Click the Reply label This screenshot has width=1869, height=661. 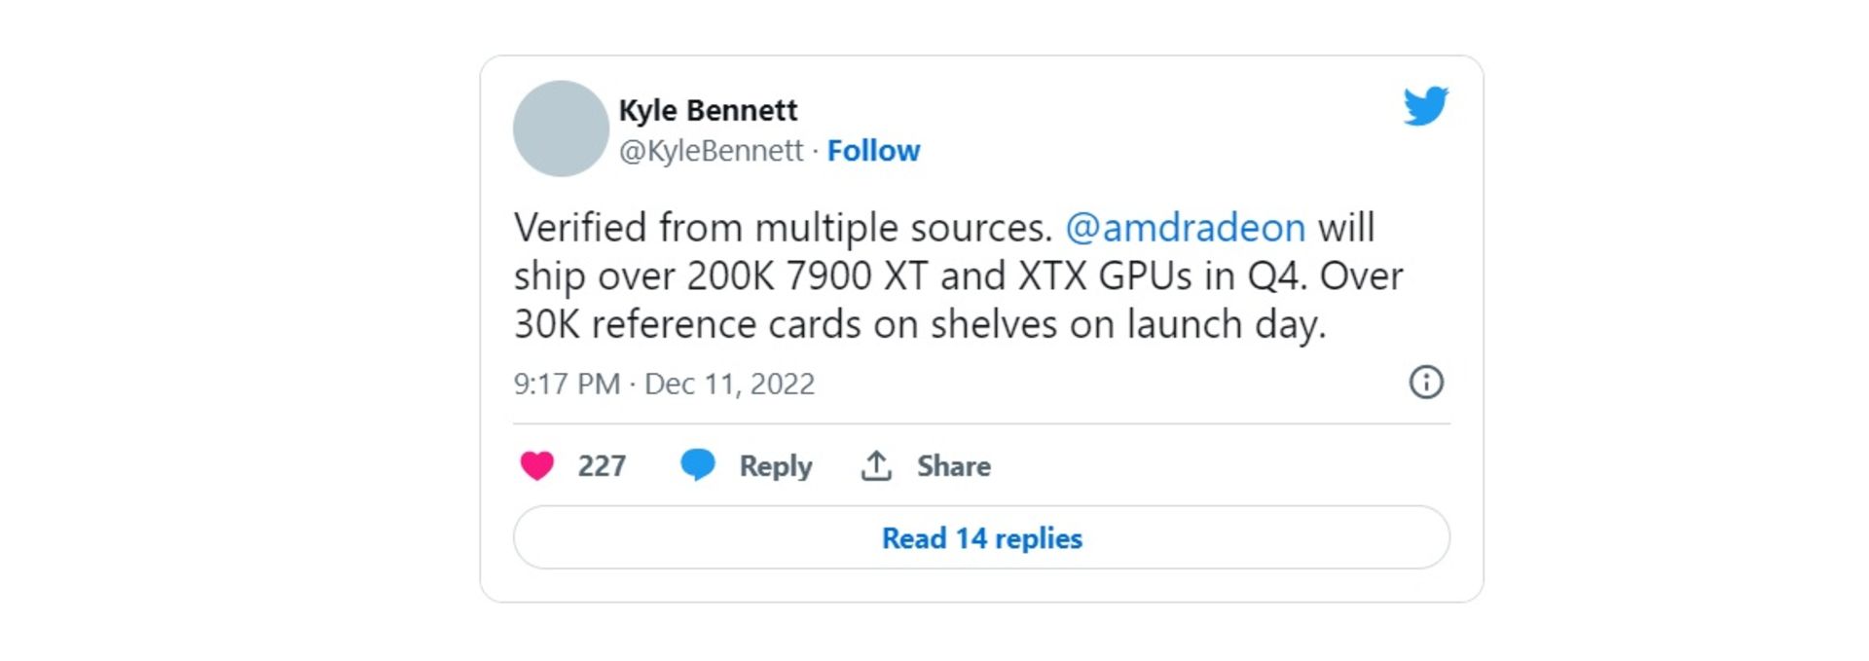coord(775,466)
